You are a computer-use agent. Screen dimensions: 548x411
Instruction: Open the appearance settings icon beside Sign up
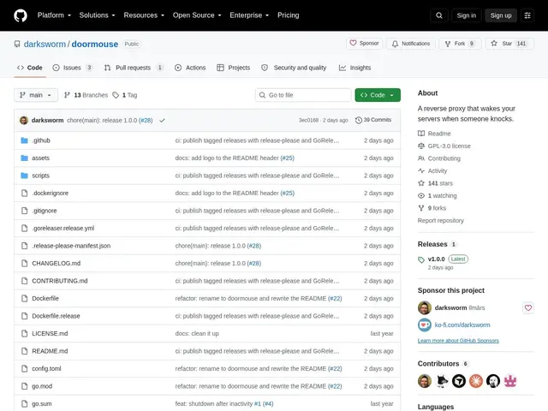(527, 15)
